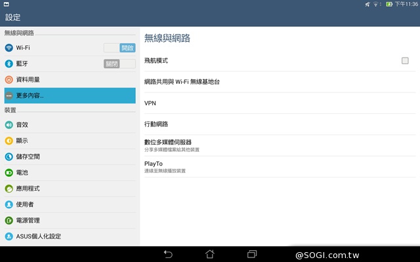Open the 資料用量 data usage item
The width and height of the screenshot is (420, 262).
70,80
